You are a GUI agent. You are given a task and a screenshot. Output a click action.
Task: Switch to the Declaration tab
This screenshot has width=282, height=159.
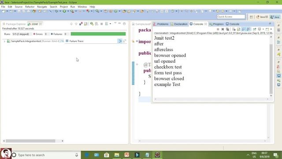179,24
